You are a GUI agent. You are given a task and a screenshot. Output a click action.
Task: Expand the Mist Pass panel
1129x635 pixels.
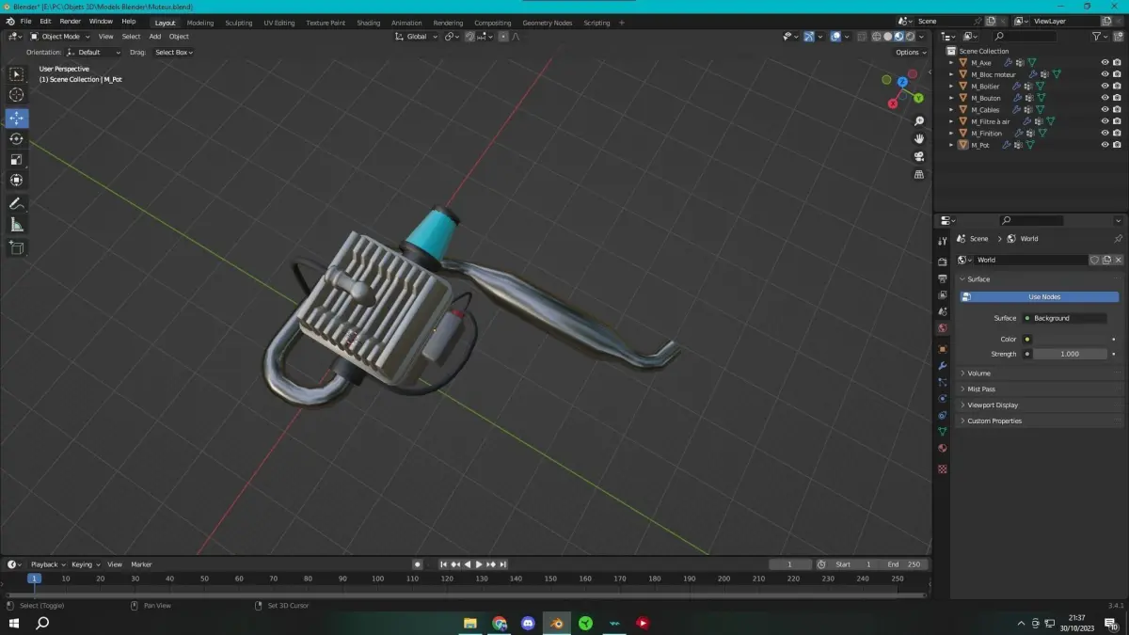tap(1039, 389)
